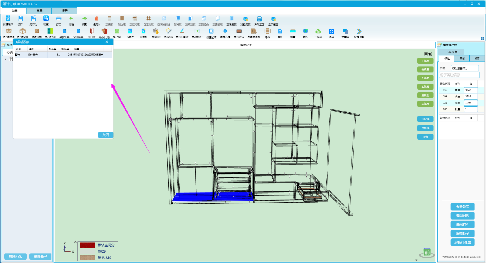Open the blue grid layout icon top right
486x263 pixels.
pos(483,39)
